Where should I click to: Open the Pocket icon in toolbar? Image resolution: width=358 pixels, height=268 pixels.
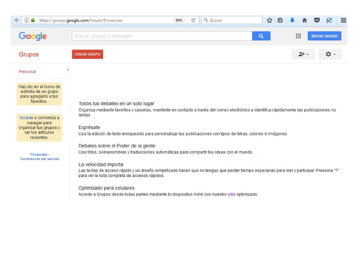coord(317,20)
